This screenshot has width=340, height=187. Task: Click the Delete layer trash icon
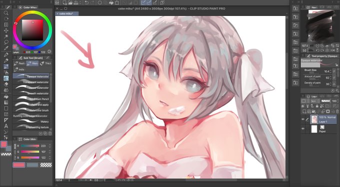(337, 112)
